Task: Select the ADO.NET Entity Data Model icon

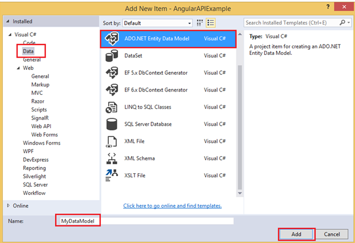Action: tap(112, 39)
